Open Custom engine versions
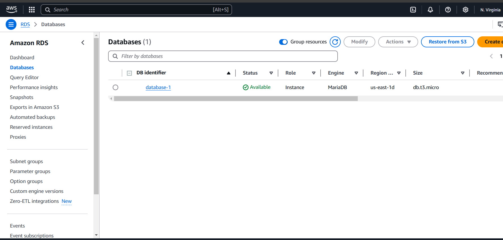503x240 pixels. click(37, 191)
